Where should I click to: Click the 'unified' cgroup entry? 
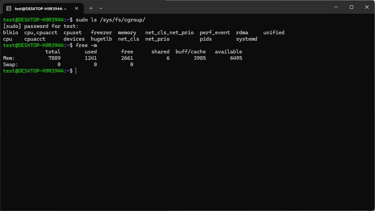point(274,33)
